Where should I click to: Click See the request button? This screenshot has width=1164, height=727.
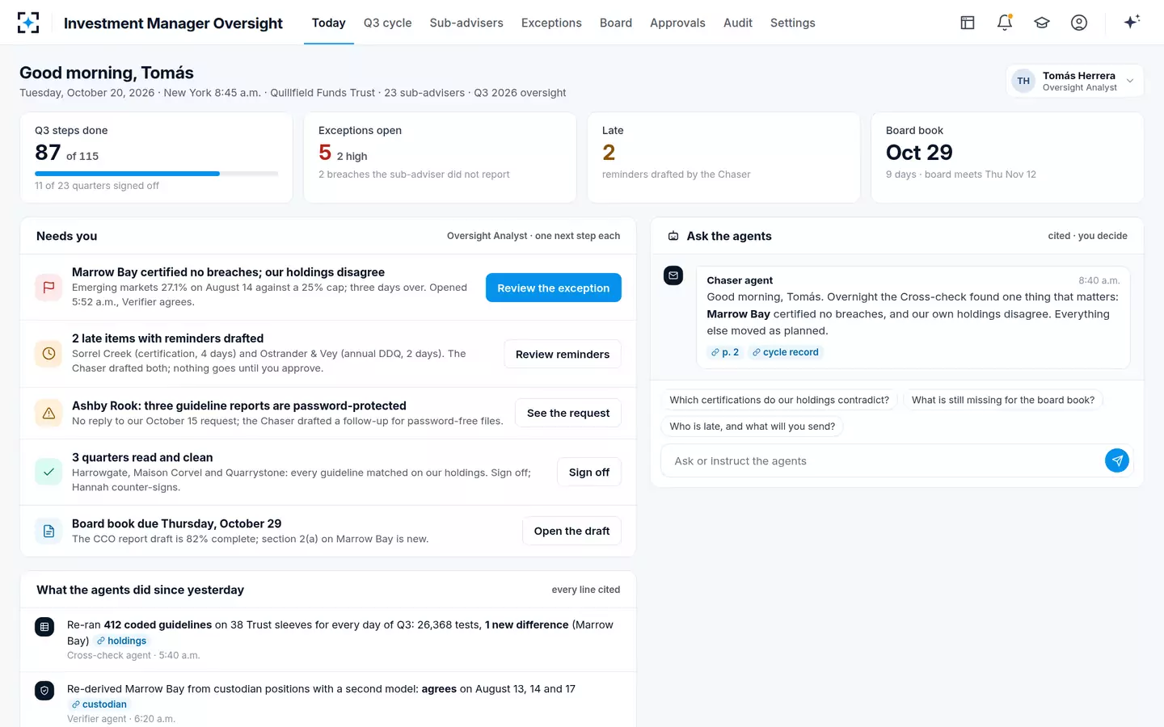tap(568, 413)
